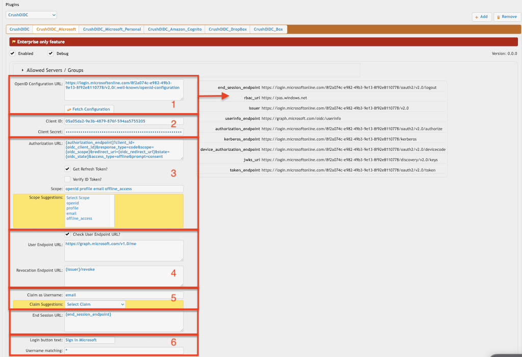This screenshot has height=357, width=522.
Task: Click the end_session_endpoint URL value
Action: coord(349,88)
